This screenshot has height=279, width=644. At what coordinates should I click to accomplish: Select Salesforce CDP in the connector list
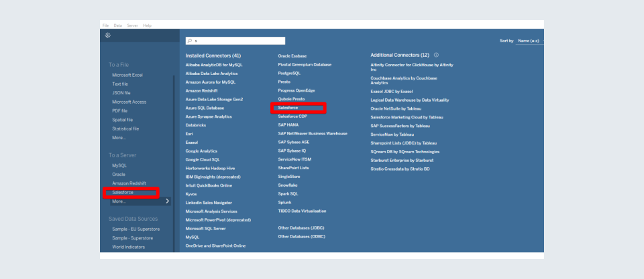click(x=292, y=116)
